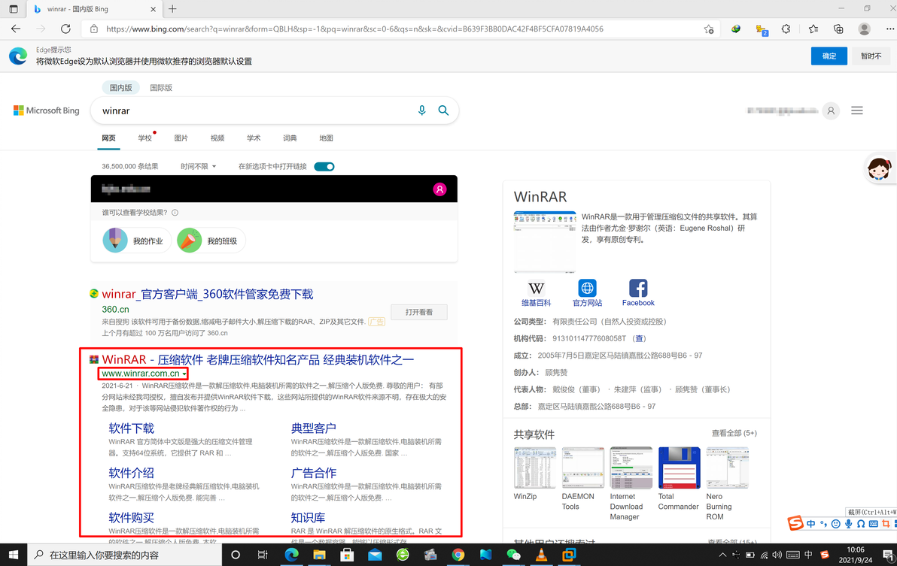
Task: Select the 国内版 Bing version
Action: pyautogui.click(x=120, y=88)
